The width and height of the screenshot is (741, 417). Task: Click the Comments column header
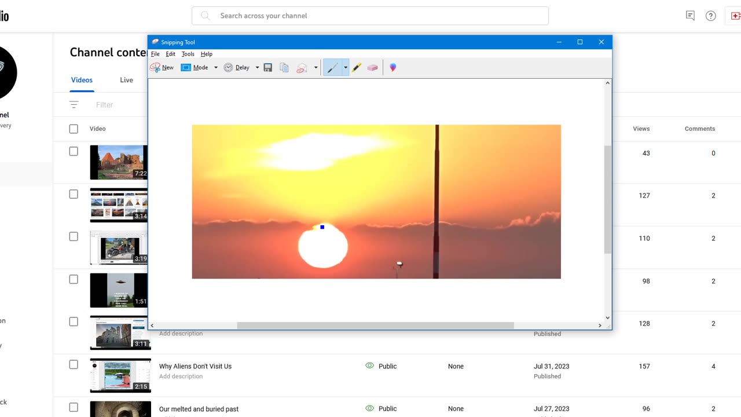click(x=700, y=129)
